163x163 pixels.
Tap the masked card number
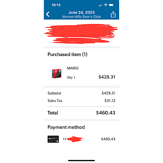[73, 139]
